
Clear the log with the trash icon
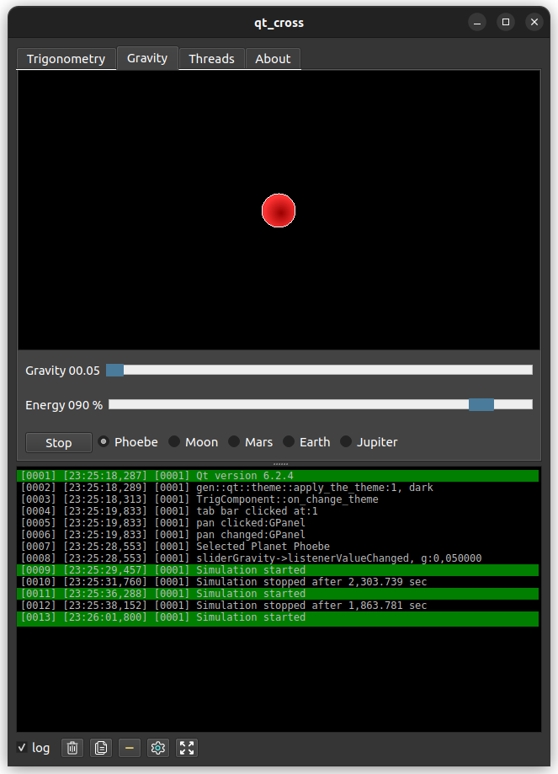pos(73,747)
